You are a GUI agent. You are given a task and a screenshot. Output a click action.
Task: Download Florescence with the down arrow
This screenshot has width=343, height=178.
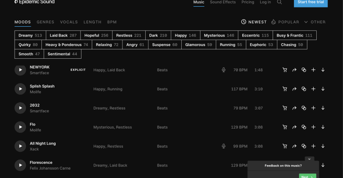[323, 166]
